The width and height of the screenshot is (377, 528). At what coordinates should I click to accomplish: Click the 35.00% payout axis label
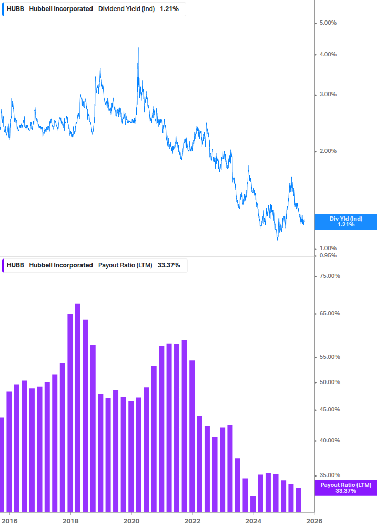(330, 475)
